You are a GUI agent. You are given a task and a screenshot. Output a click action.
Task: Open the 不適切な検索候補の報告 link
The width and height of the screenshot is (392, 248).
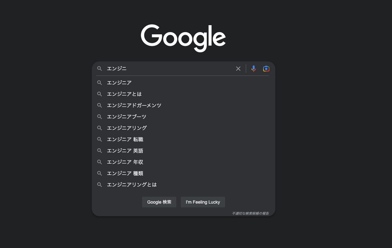[x=251, y=213]
